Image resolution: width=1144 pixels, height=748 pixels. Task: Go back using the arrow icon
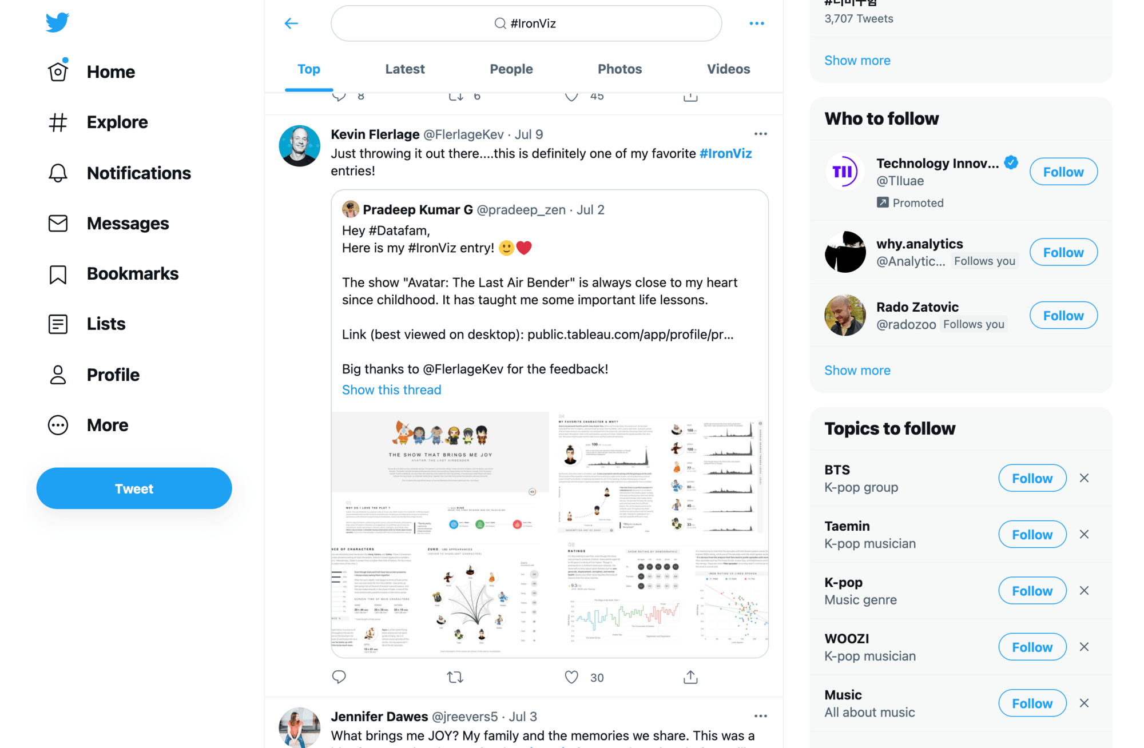click(291, 23)
